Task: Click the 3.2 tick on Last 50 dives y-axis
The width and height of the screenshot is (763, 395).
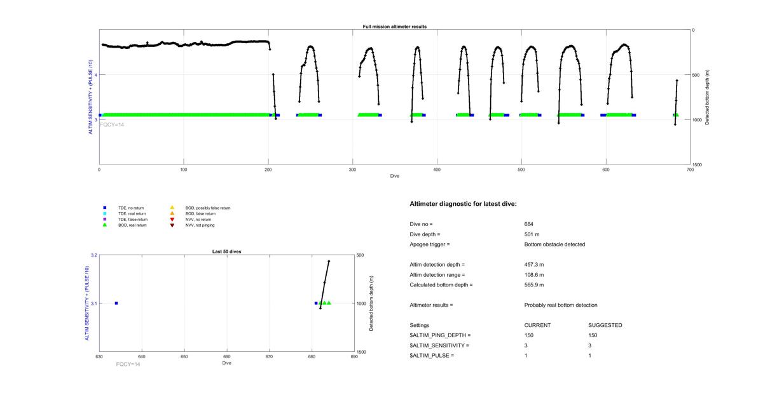Action: point(94,255)
